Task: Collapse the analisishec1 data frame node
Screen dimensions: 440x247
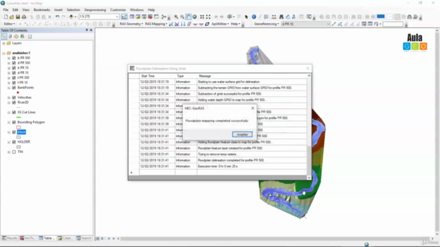Action: coord(3,53)
